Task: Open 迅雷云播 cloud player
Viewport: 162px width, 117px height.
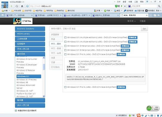Action: click(139, 10)
